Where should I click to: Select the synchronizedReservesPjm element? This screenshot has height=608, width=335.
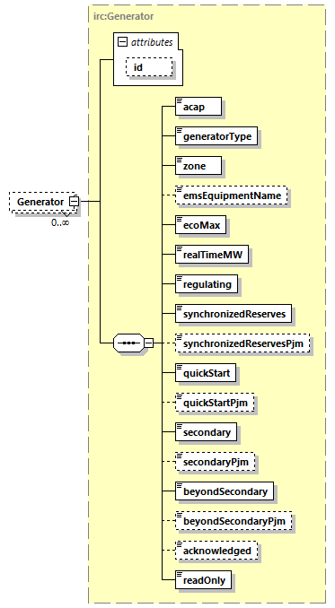click(x=242, y=343)
